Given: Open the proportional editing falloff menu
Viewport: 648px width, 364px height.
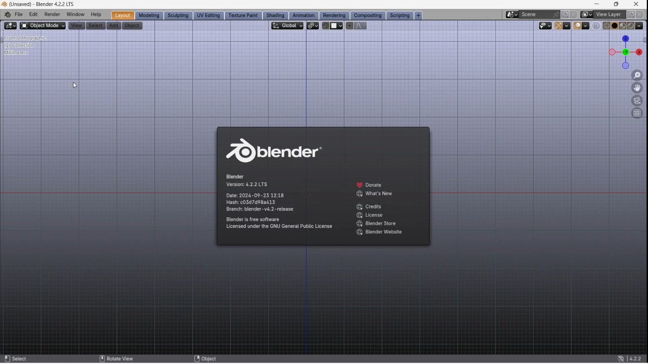Looking at the screenshot, I should 361,26.
